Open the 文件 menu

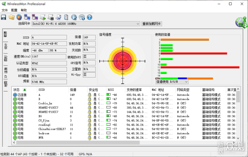pos(5,10)
